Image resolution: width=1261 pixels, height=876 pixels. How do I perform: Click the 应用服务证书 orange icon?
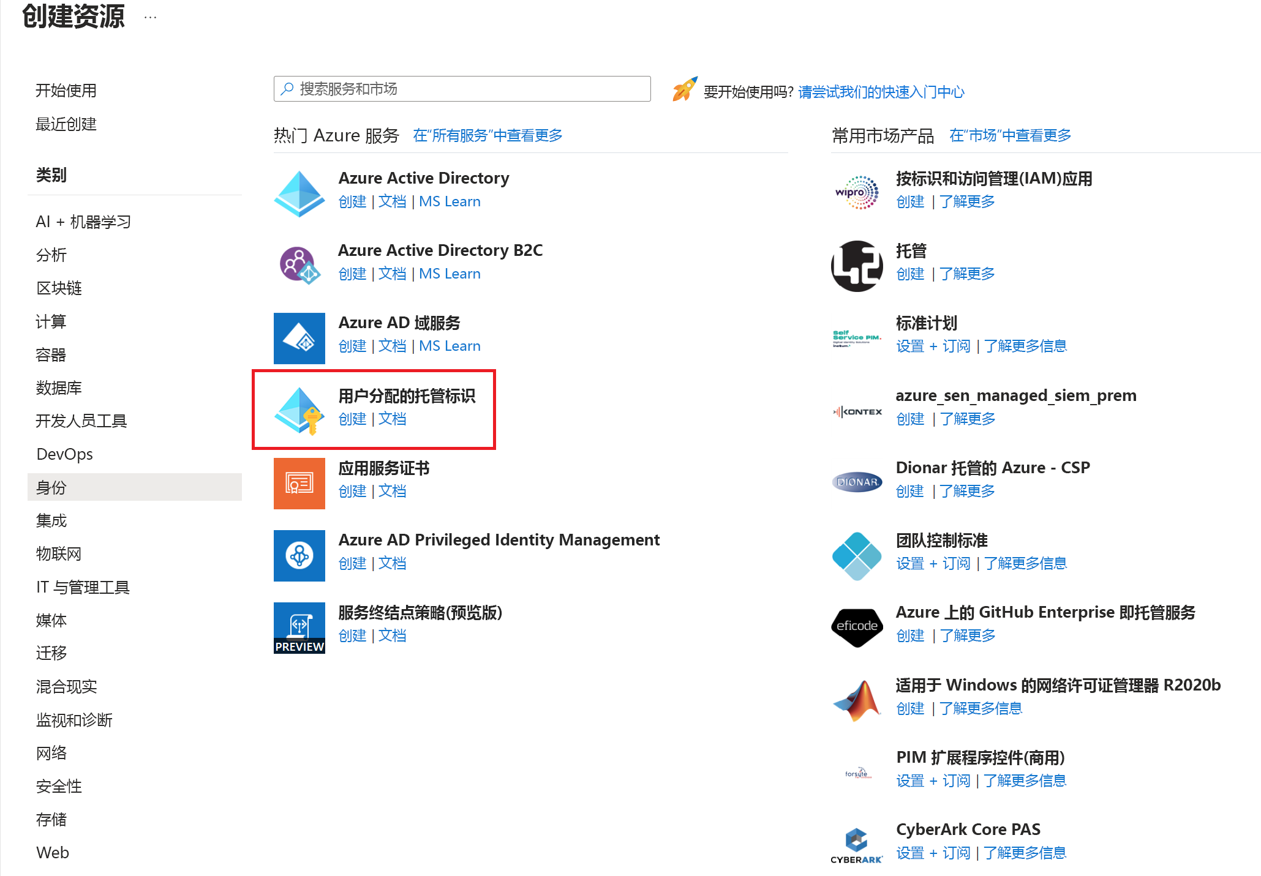299,483
